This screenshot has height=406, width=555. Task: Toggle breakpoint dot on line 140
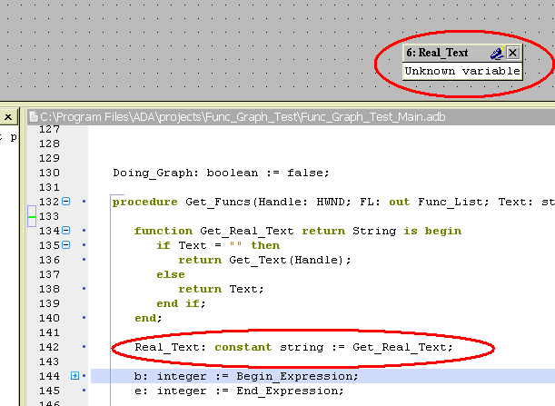click(84, 318)
